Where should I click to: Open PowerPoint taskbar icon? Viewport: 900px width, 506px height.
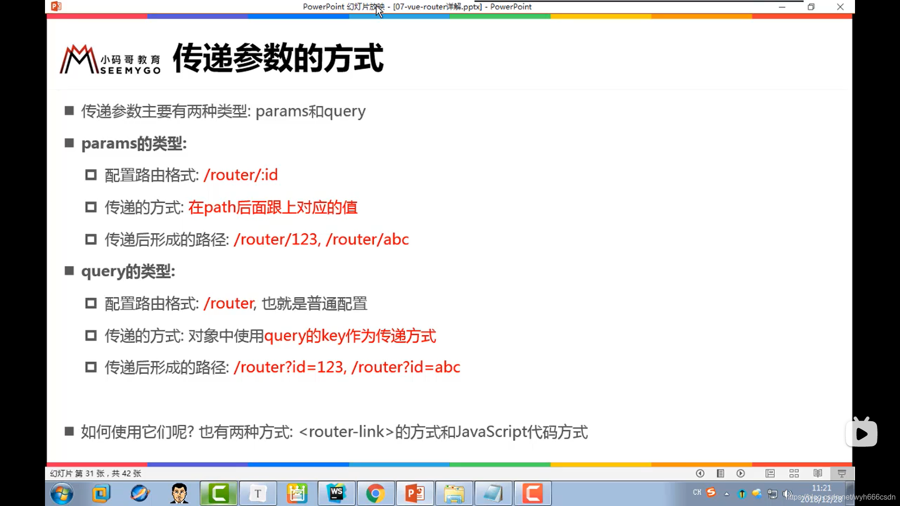[415, 493]
